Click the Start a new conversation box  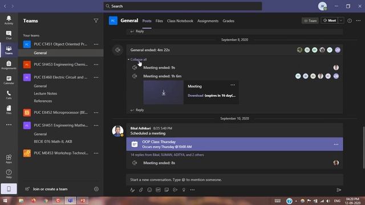pos(234,180)
